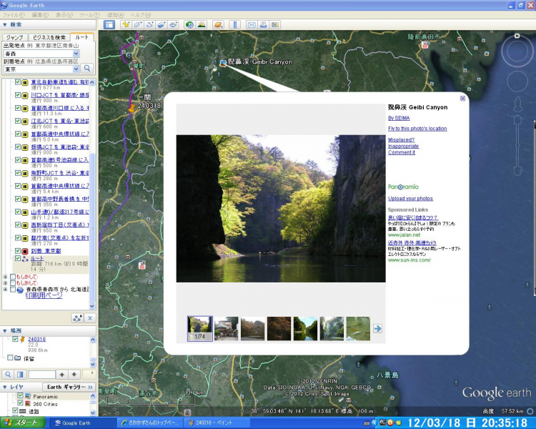This screenshot has height=429, width=536.
Task: Open www.jalan.net sponsored link
Action: (404, 235)
